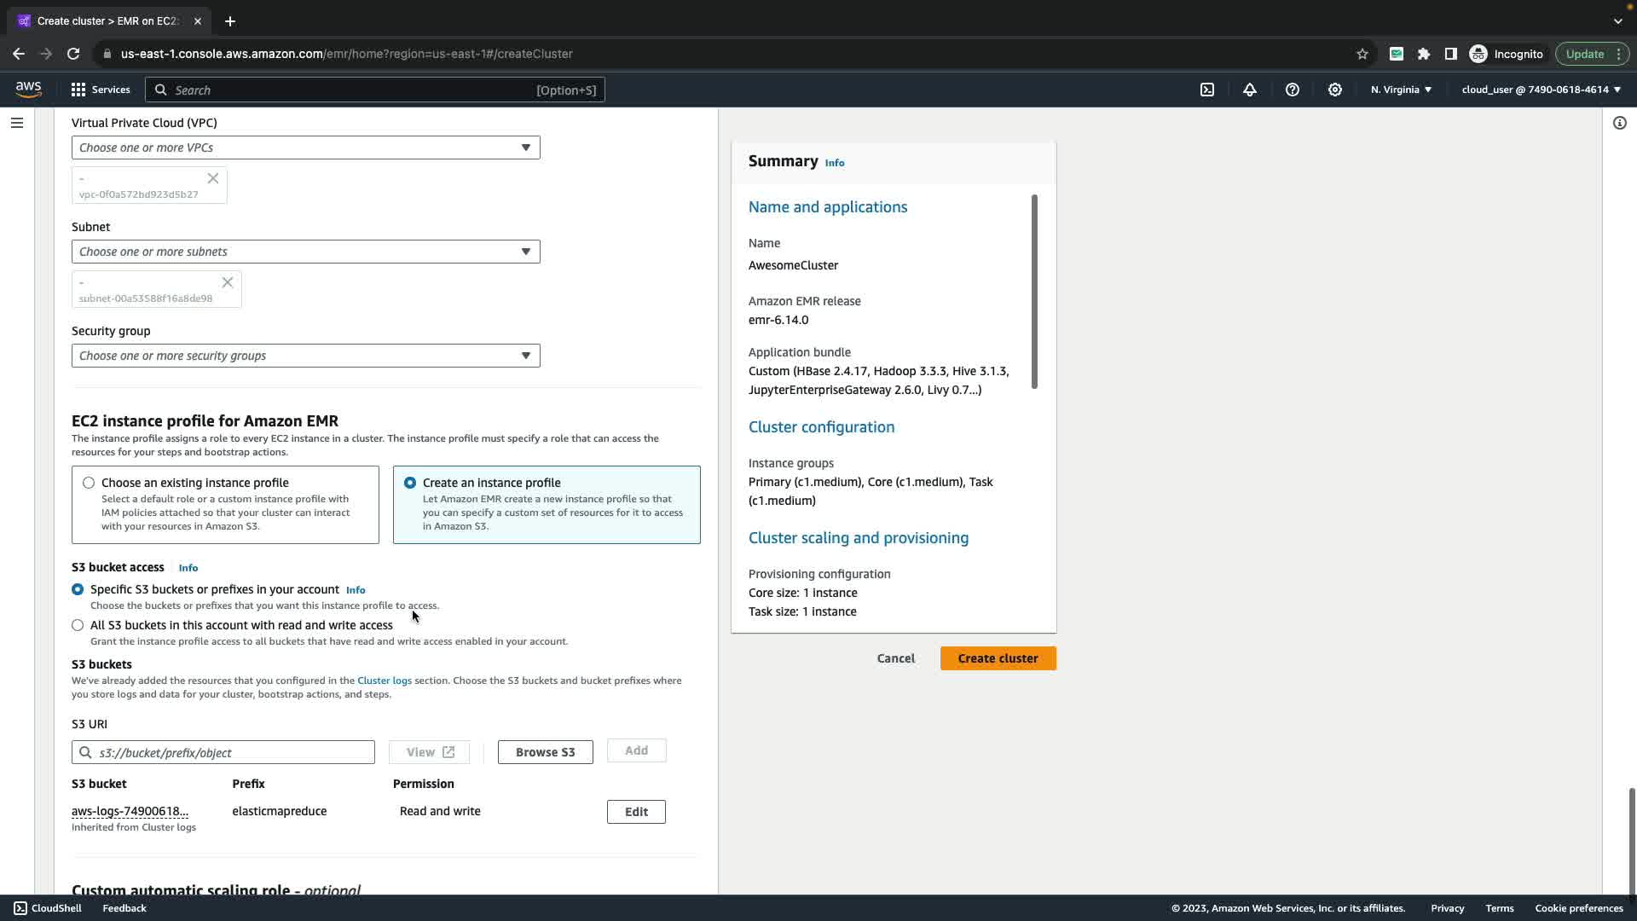Image resolution: width=1637 pixels, height=921 pixels.
Task: Expand the Security group dropdown
Action: [x=305, y=356]
